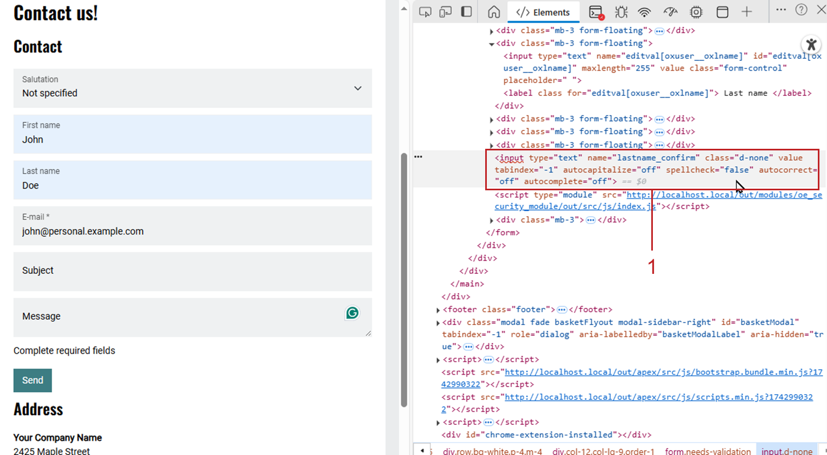
Task: Switch to the Elements tab
Action: point(543,12)
